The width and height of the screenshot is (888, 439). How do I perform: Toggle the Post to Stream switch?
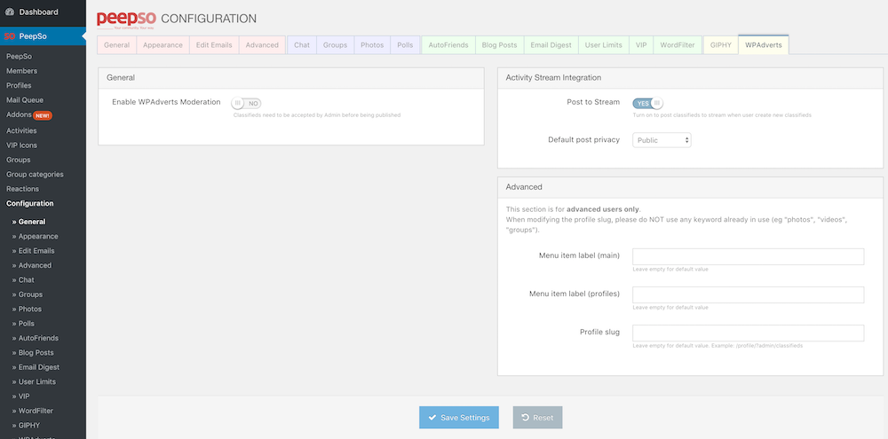click(x=647, y=104)
